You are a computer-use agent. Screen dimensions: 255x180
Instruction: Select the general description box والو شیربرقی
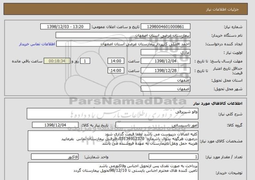(x=112, y=114)
